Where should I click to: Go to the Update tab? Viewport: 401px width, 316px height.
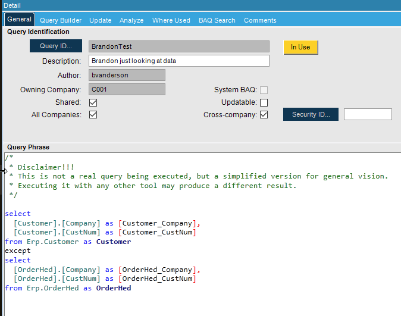coord(100,20)
